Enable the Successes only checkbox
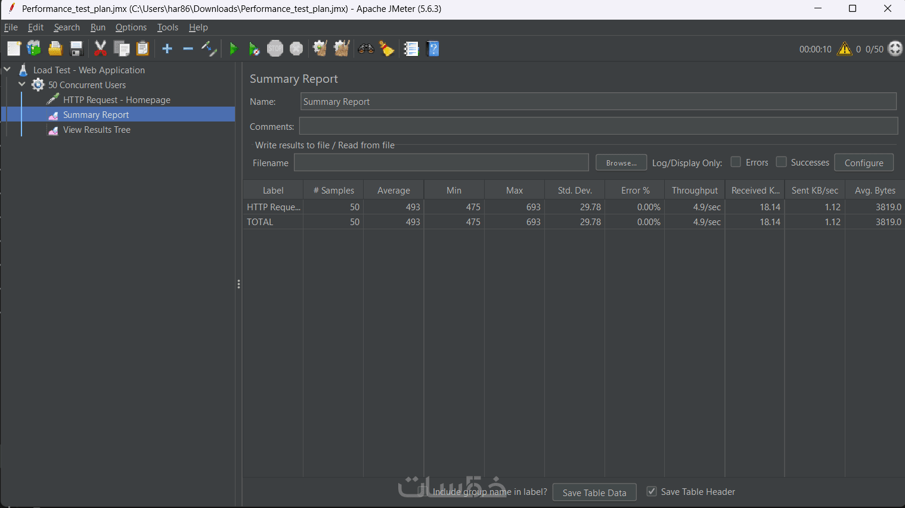 coord(781,162)
